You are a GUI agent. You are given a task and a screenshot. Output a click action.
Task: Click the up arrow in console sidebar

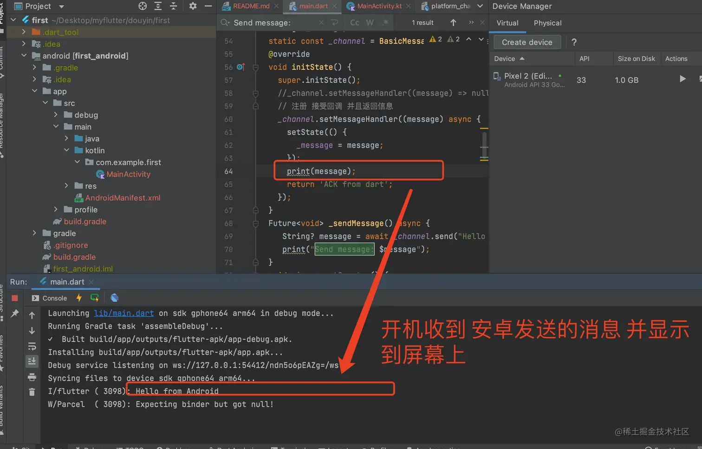tap(32, 315)
